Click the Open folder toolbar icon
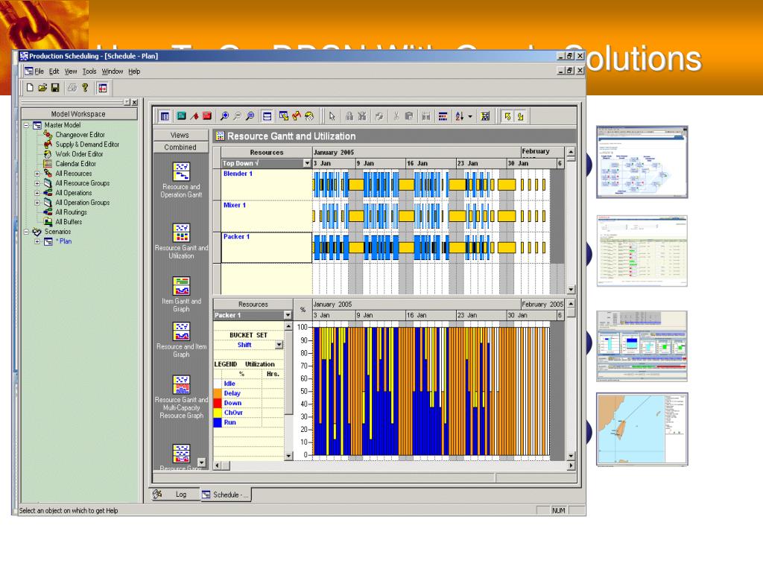Screen dimensions: 763x572 click(x=42, y=87)
